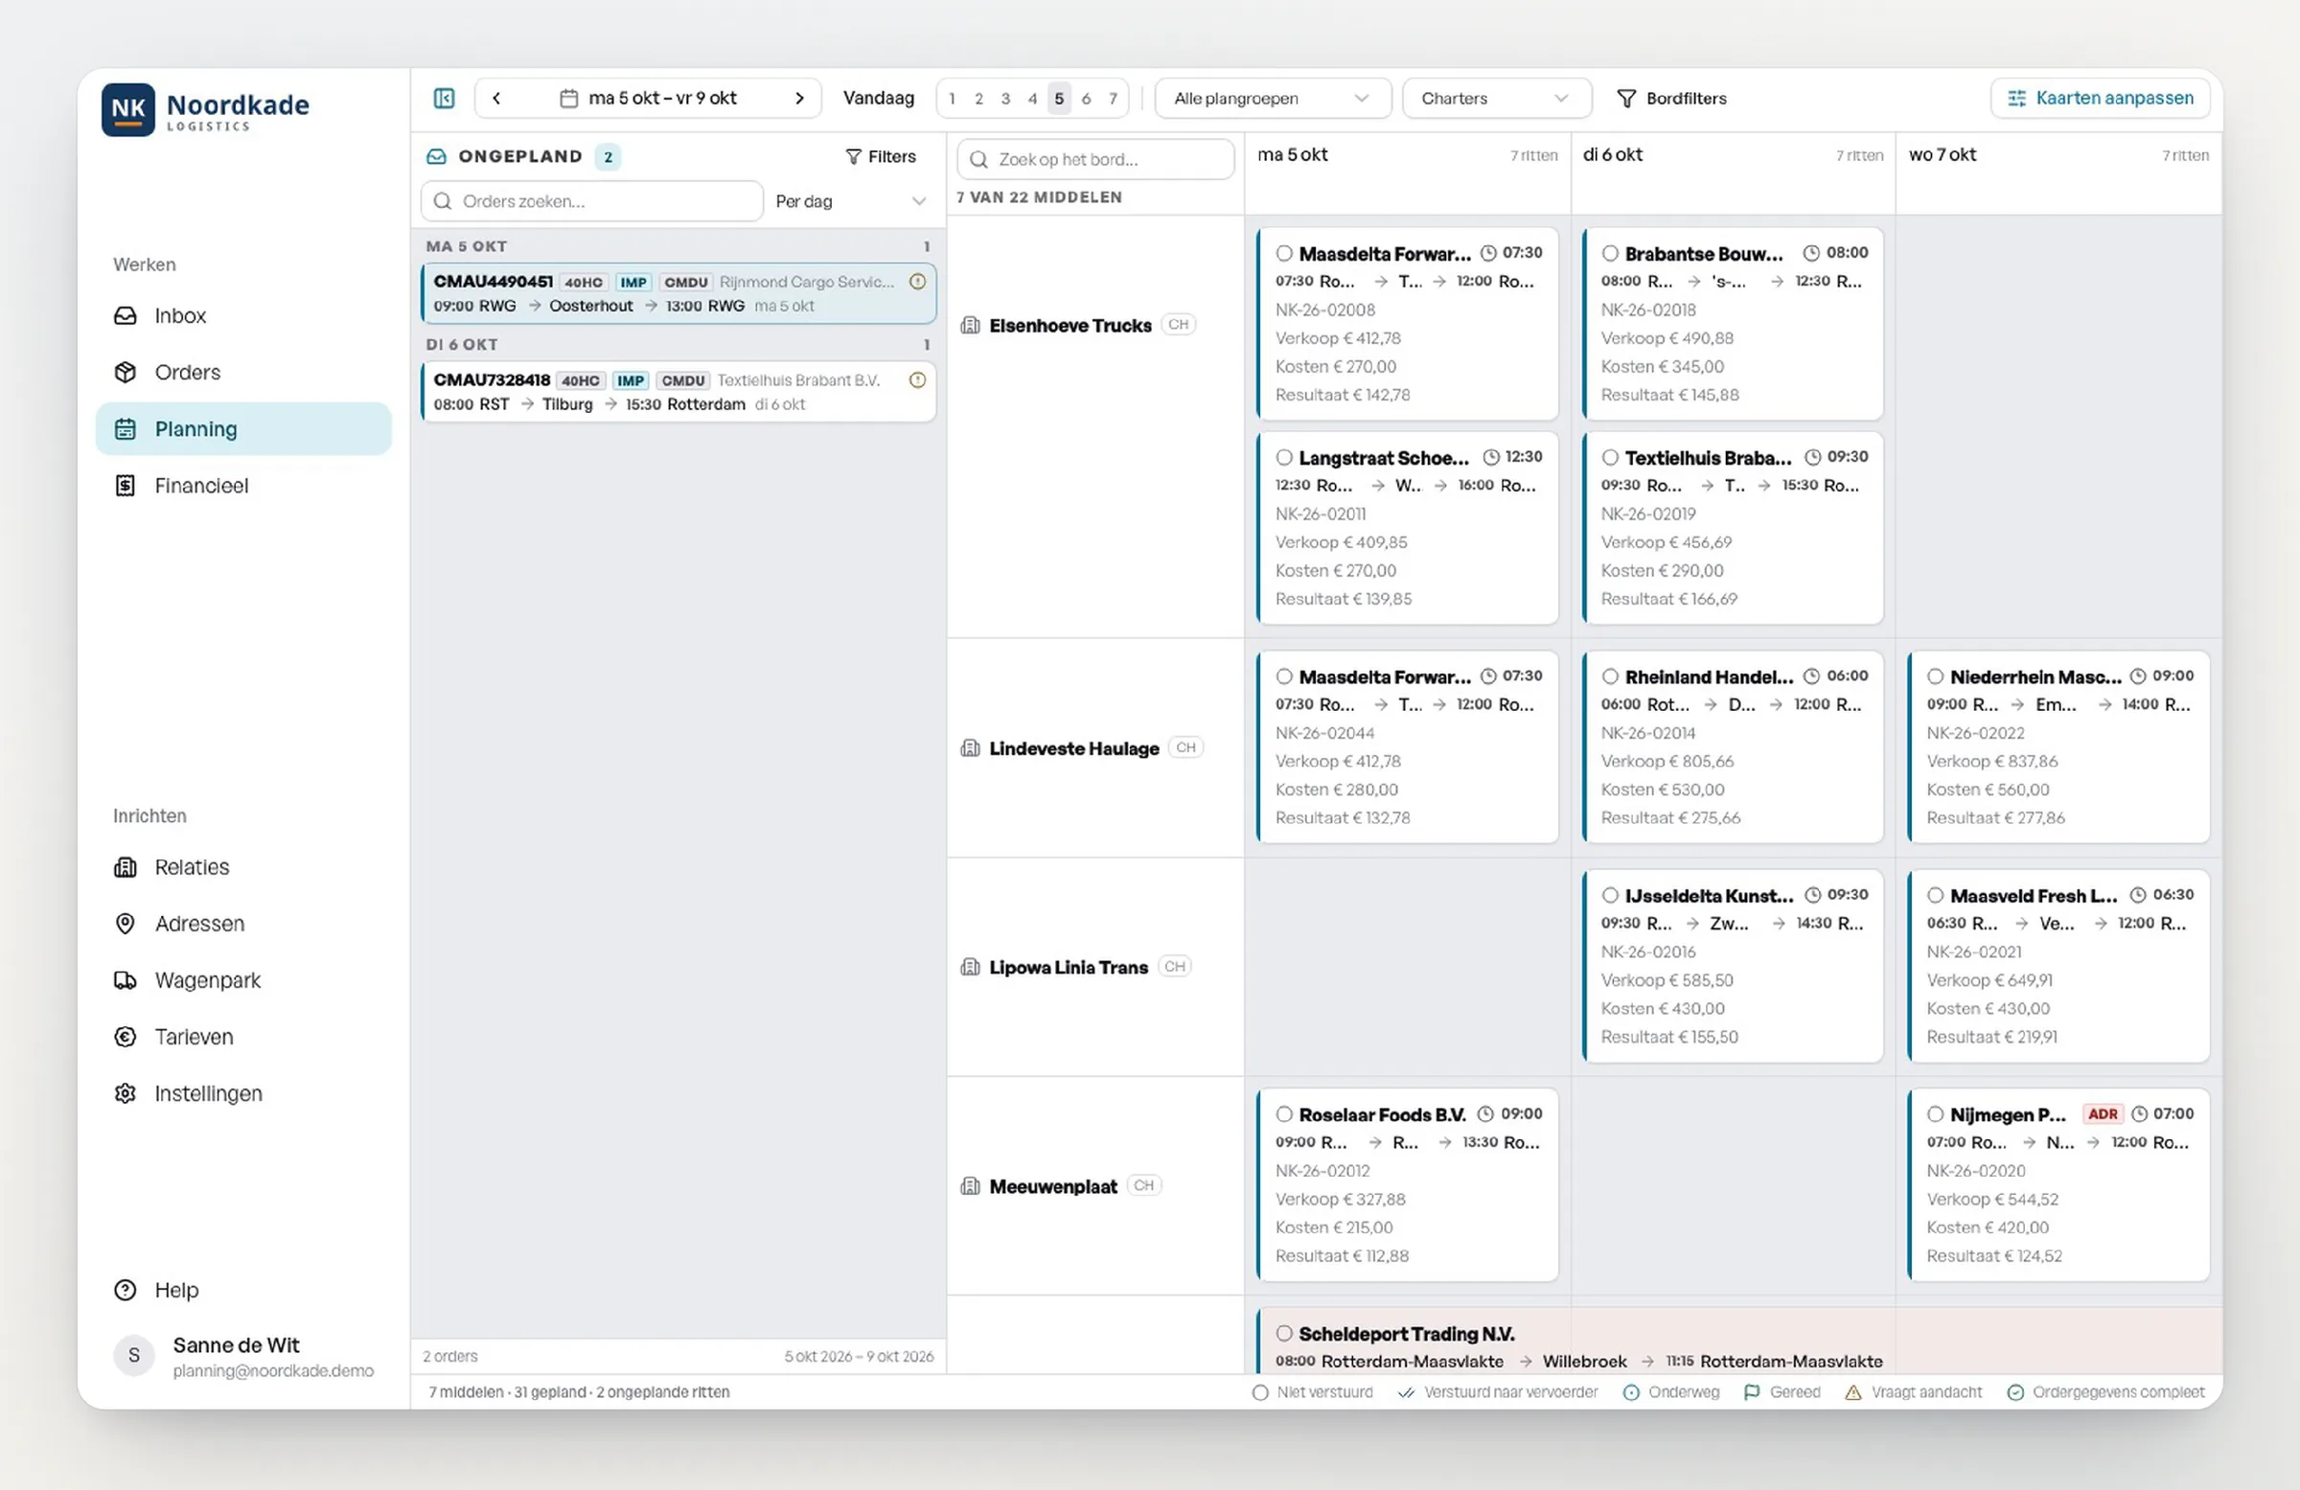
Task: Toggle status circle on Brabantse Bouw card
Action: tap(1610, 253)
